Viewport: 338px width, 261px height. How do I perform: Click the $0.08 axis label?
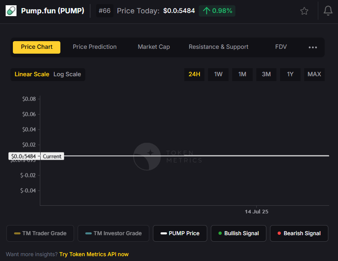[x=29, y=99]
